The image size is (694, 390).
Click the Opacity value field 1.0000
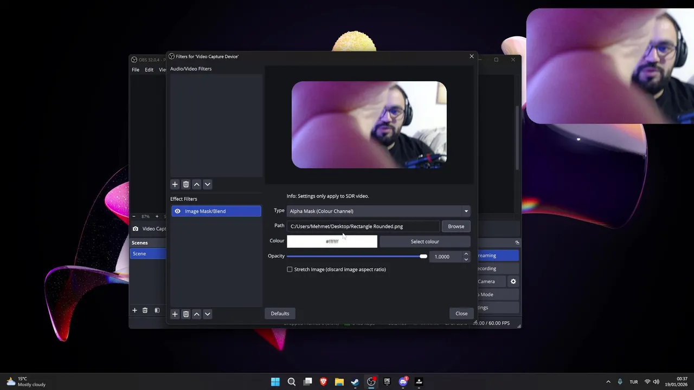(x=446, y=257)
